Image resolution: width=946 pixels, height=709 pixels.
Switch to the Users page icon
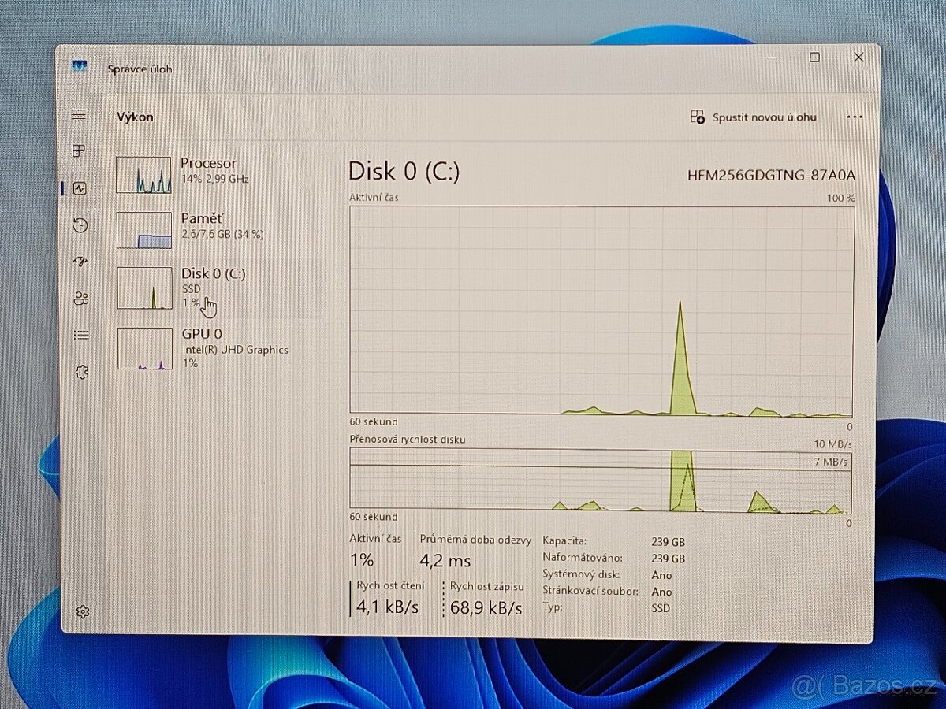[x=80, y=299]
